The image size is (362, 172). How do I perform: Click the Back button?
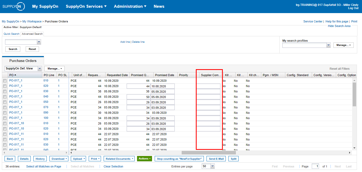click(10, 159)
